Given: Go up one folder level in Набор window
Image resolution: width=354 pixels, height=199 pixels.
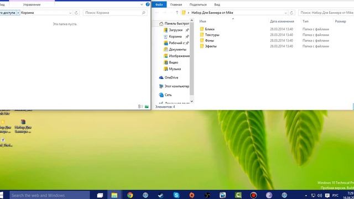Looking at the screenshot, I should click(177, 13).
